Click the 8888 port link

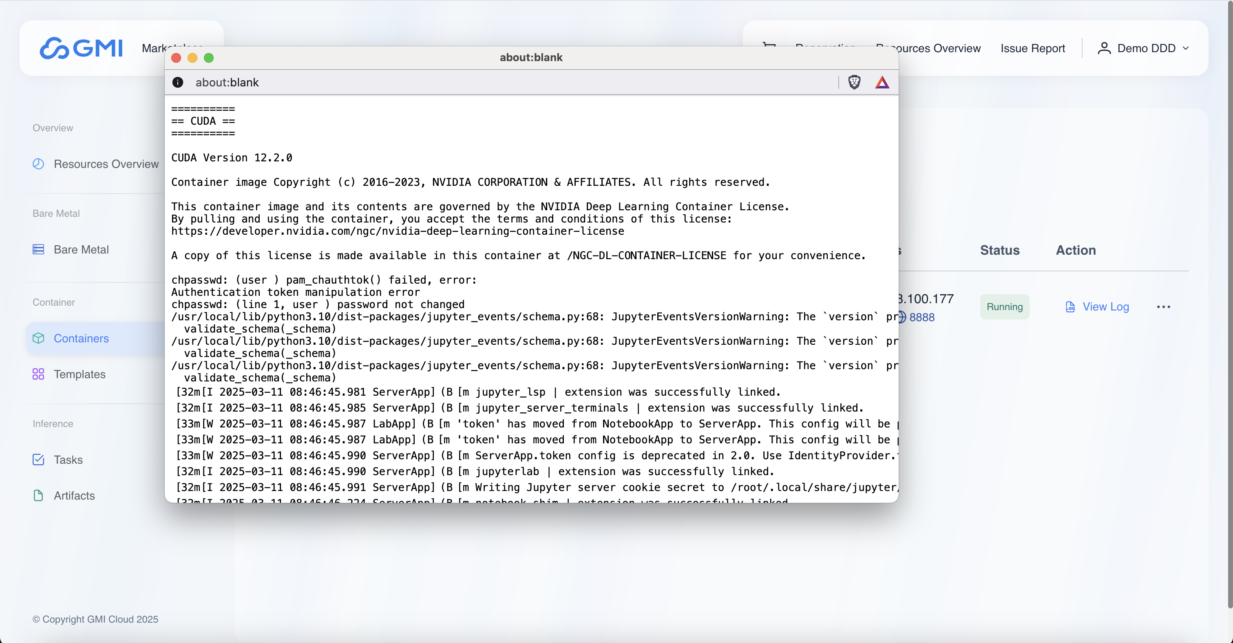point(921,317)
